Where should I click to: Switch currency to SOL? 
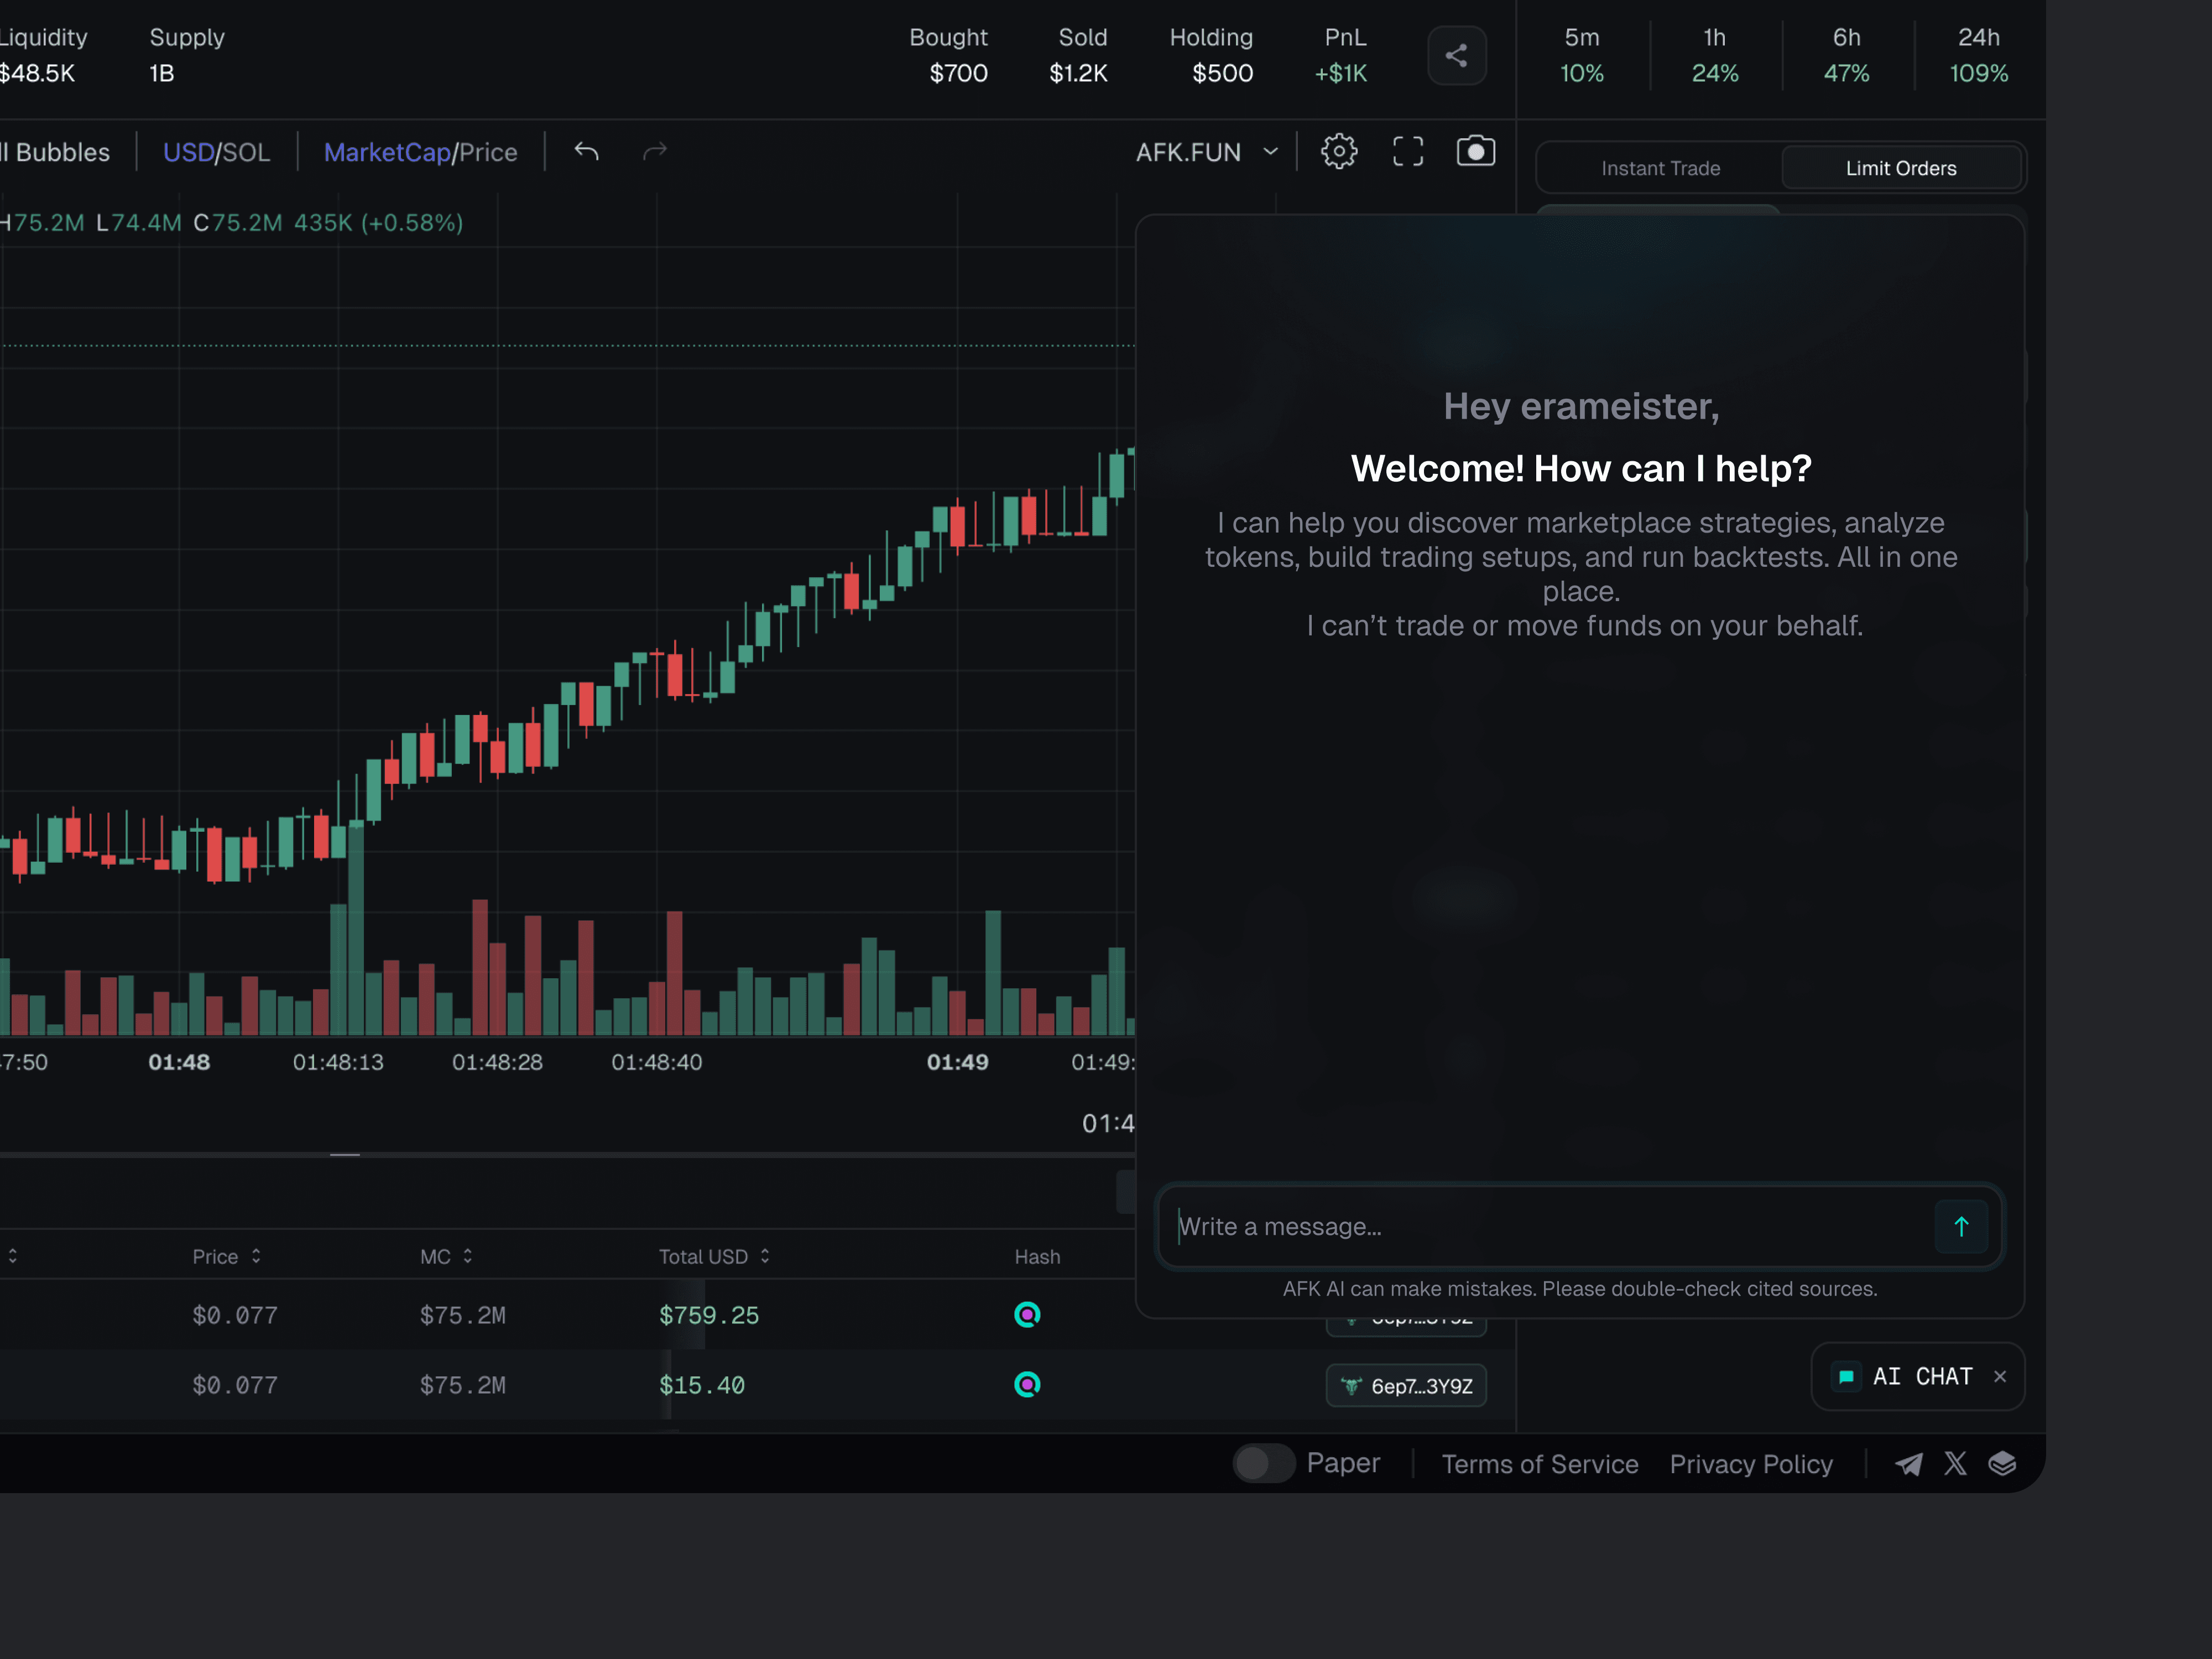coord(246,152)
